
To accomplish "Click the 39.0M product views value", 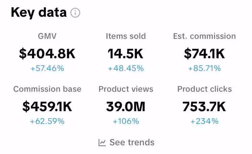I will tap(126, 106).
